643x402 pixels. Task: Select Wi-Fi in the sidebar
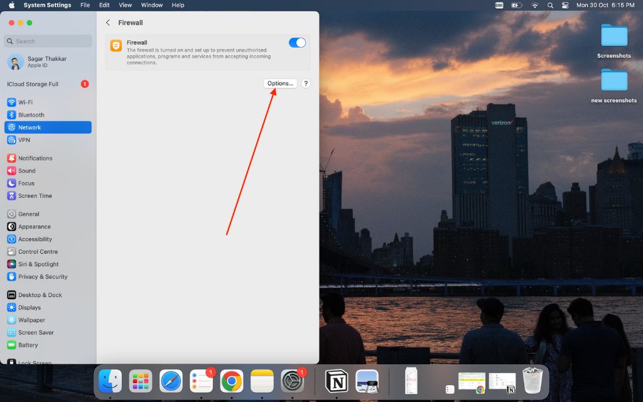[25, 102]
